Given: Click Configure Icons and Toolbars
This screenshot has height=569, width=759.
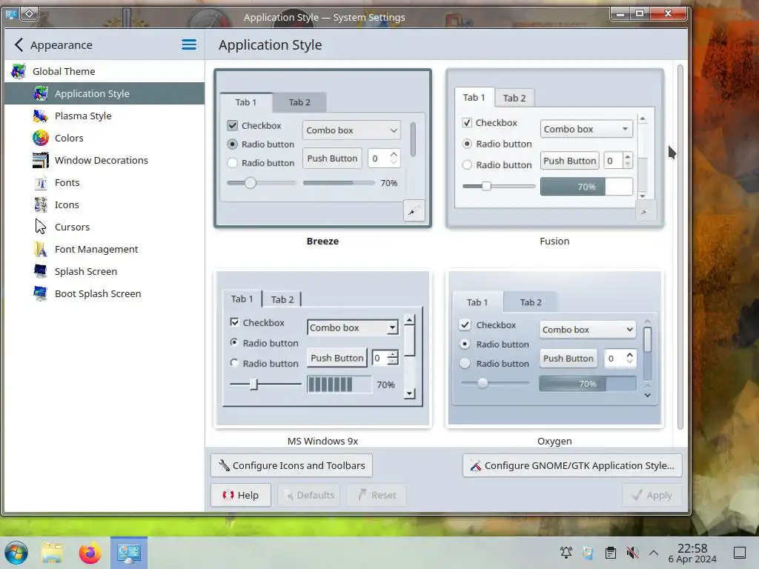Looking at the screenshot, I should click(291, 465).
